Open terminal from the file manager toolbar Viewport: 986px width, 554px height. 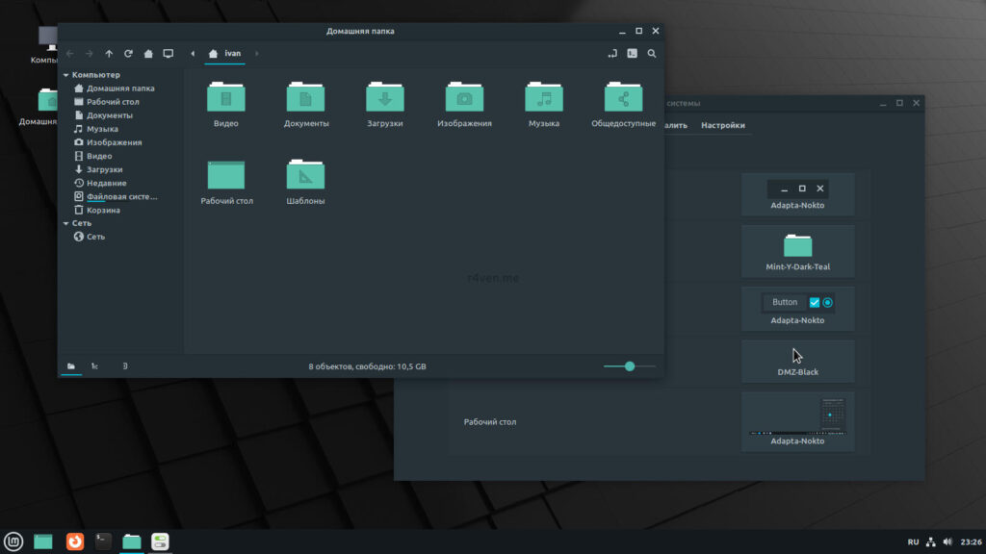632,54
